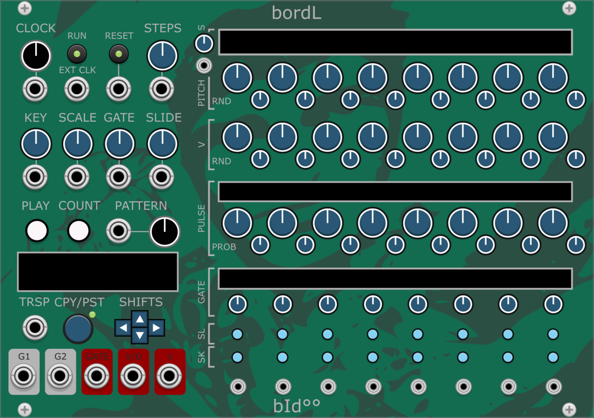Click the eighth step GATE small knob
Screen dimensions: 594x418
tap(553, 304)
